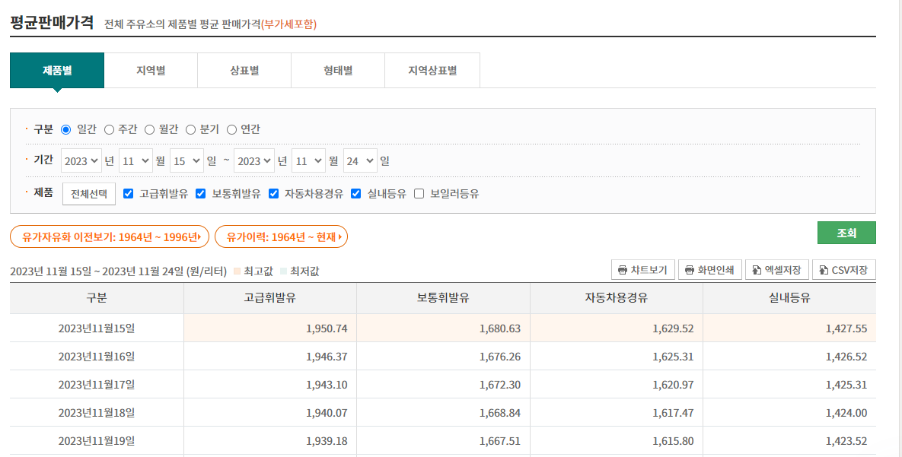The image size is (902, 457).
Task: Select the 분기 radio button
Action: pos(190,130)
